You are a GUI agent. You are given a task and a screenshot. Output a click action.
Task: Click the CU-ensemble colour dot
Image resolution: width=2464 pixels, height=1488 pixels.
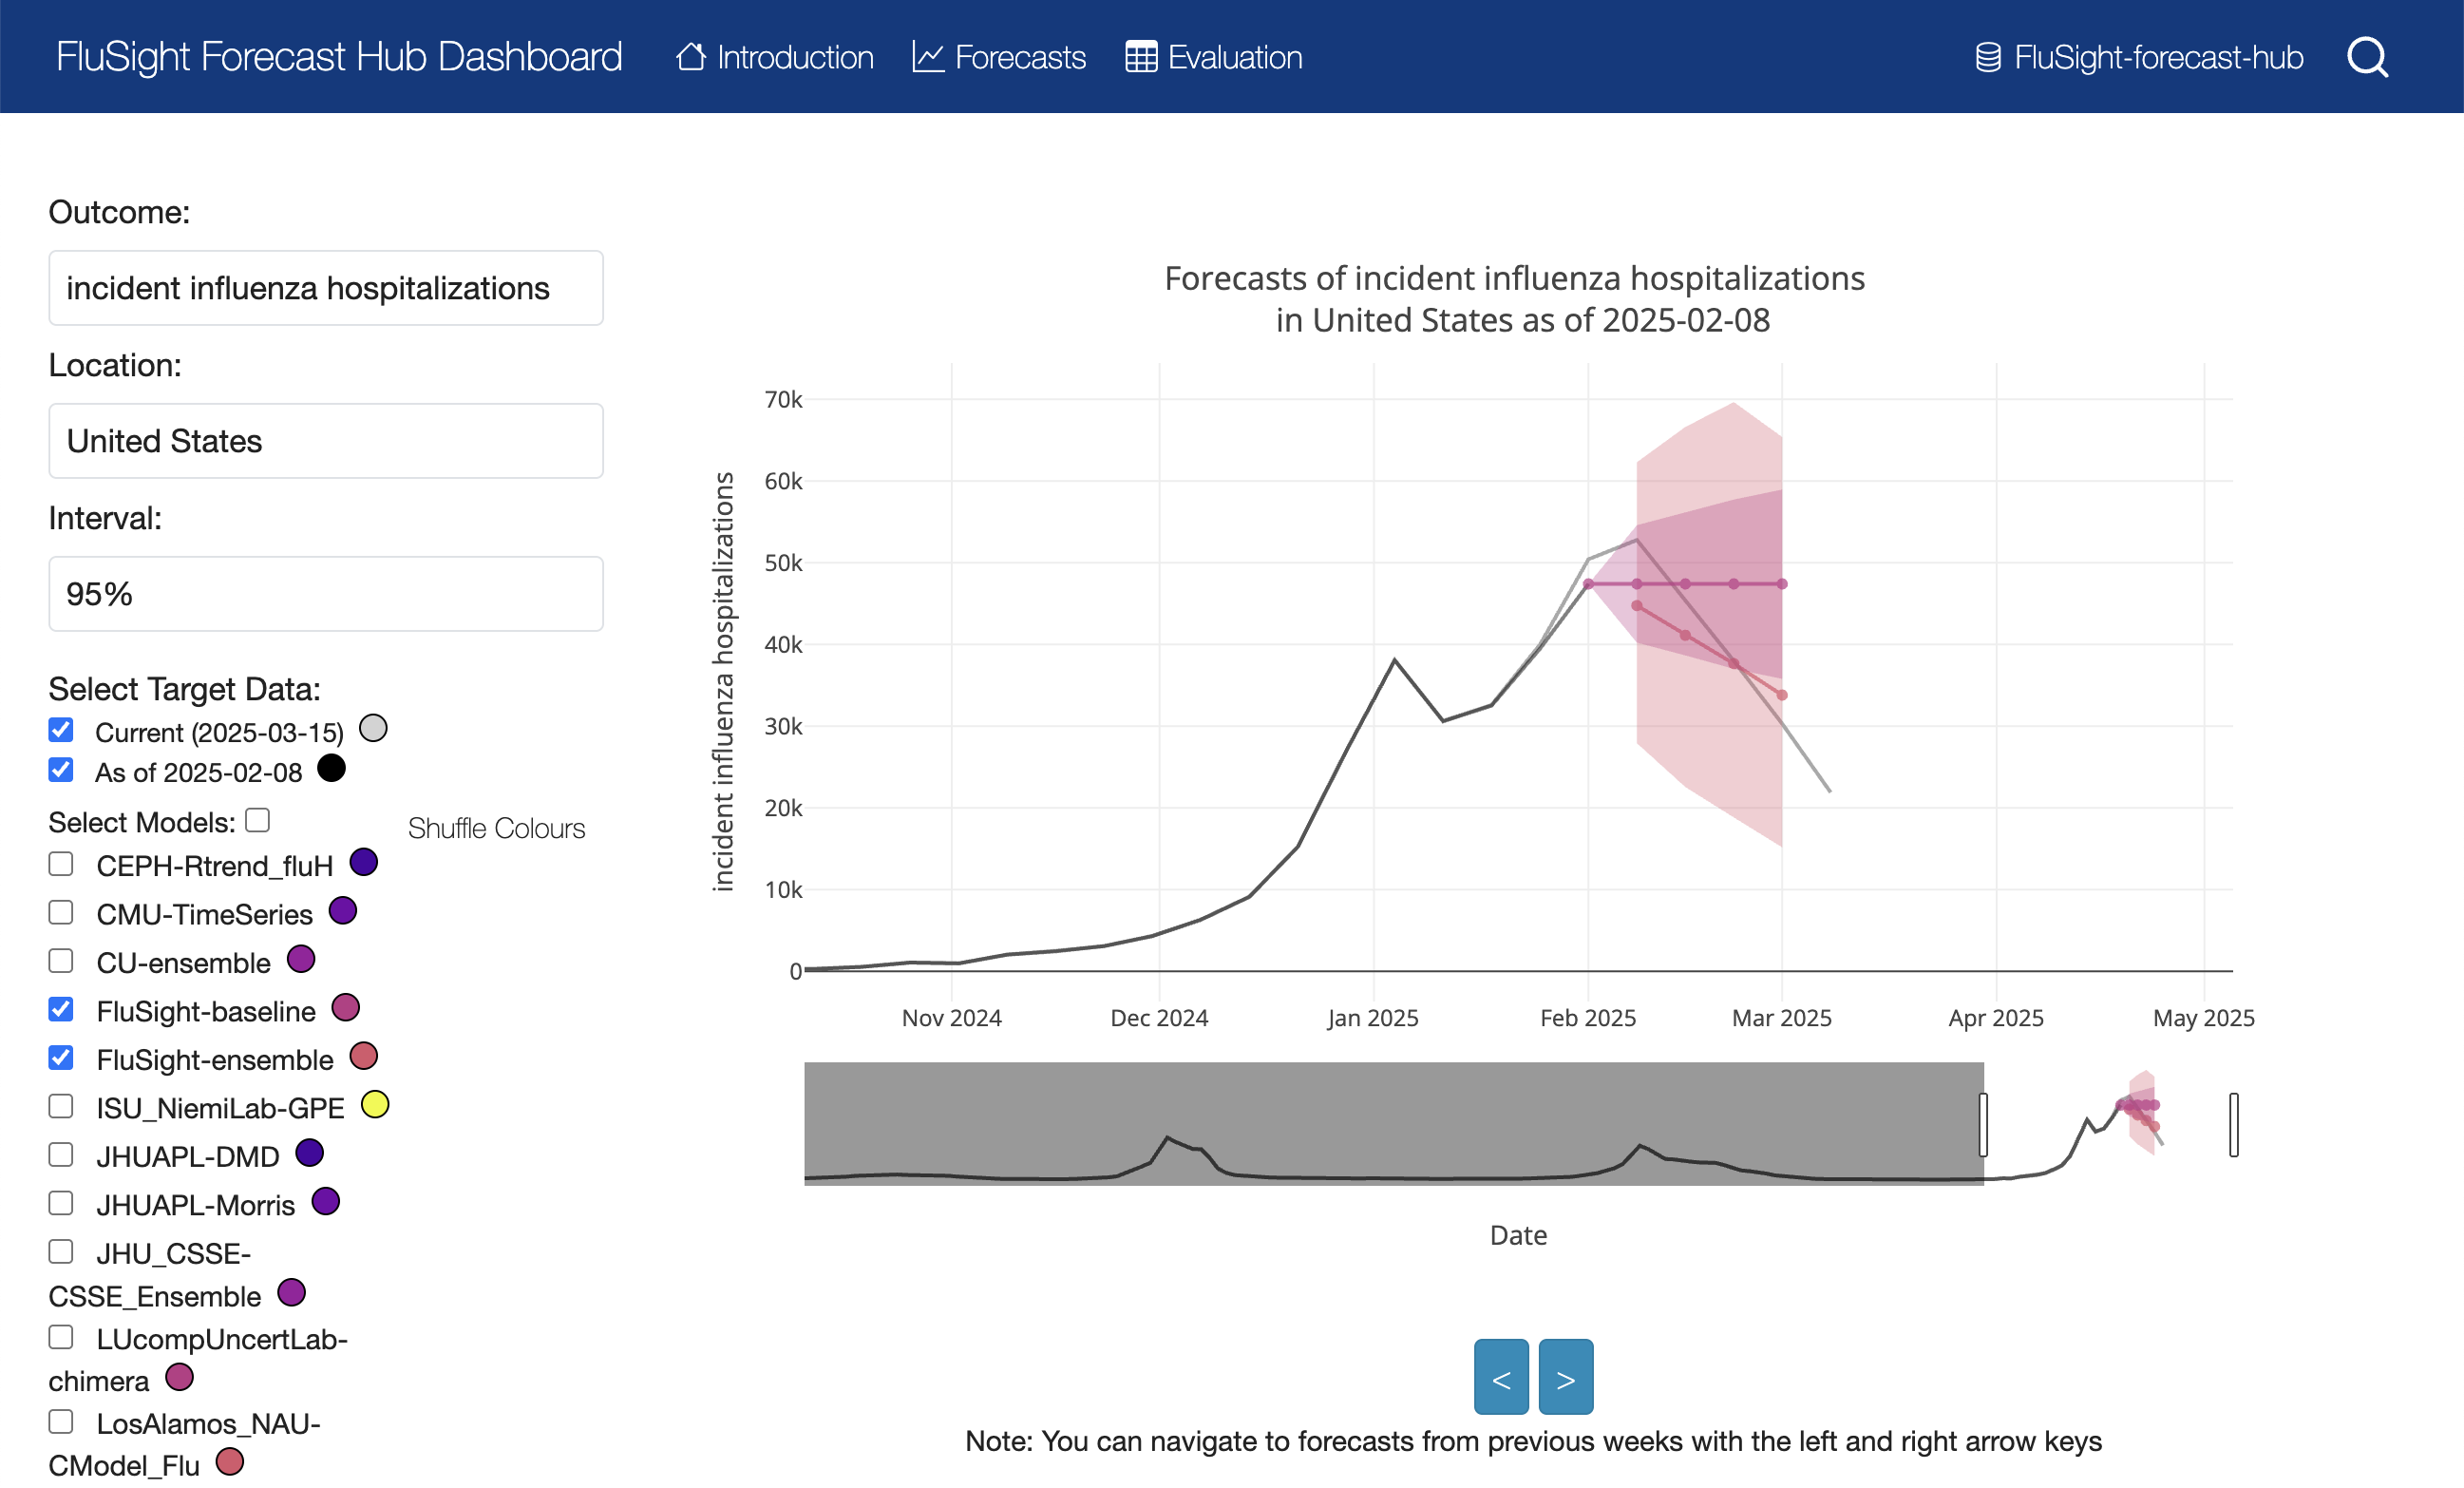pyautogui.click(x=301, y=959)
